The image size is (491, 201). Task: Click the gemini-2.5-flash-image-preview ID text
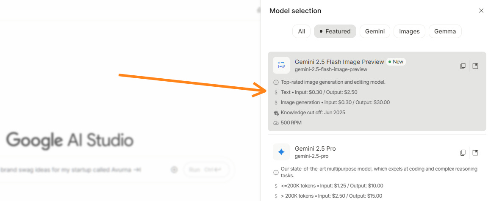coord(331,69)
